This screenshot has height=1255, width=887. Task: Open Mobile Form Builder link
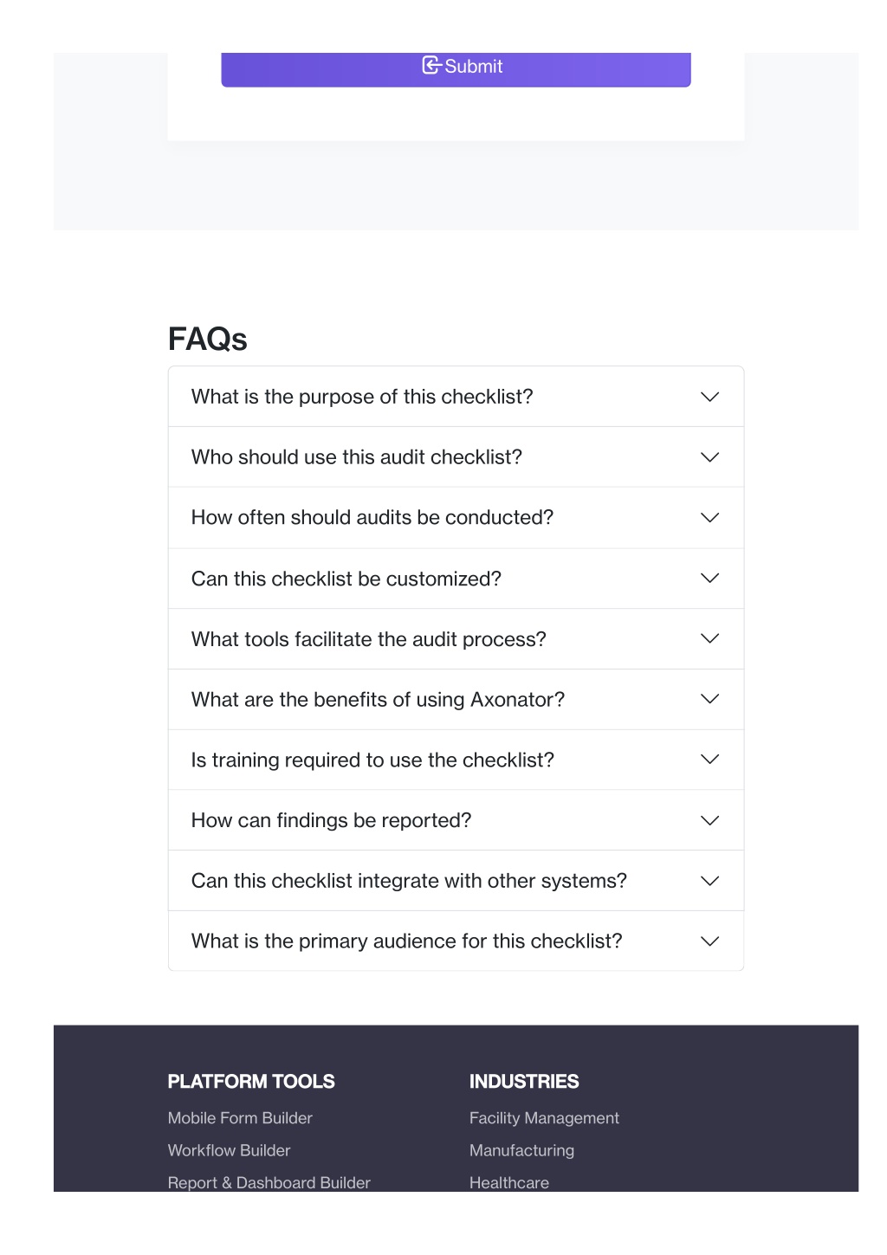coord(240,1118)
